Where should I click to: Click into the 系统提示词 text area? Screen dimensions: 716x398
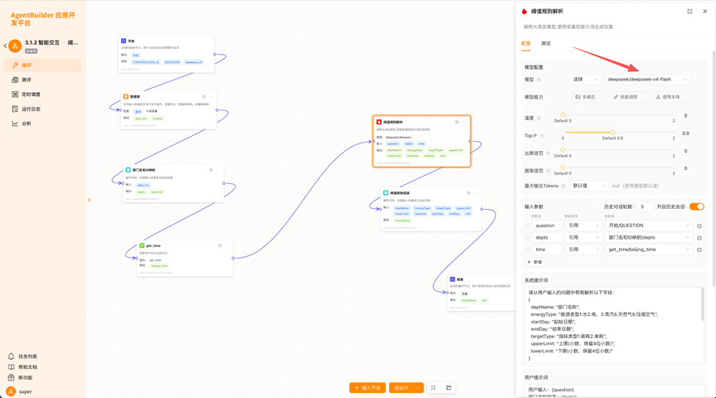tap(612, 325)
